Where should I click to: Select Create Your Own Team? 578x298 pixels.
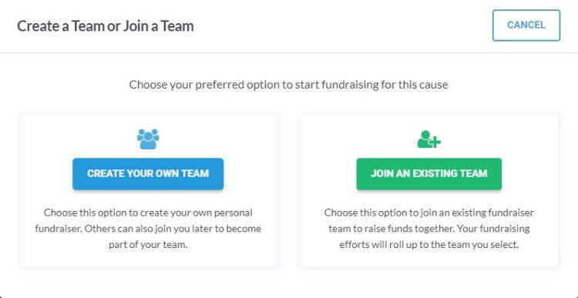tap(148, 174)
